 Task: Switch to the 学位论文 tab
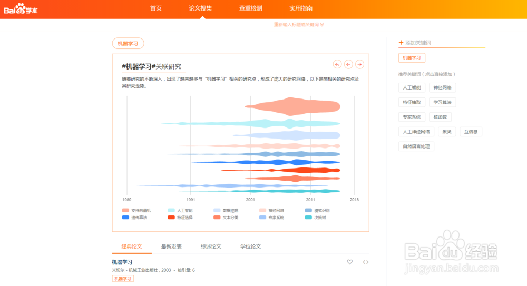[251, 246]
